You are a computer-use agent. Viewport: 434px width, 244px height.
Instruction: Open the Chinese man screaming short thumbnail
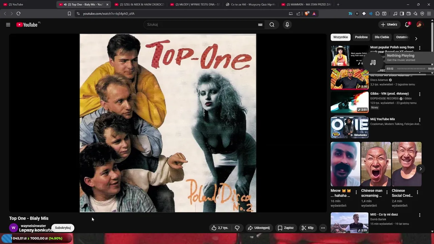pos(376,164)
